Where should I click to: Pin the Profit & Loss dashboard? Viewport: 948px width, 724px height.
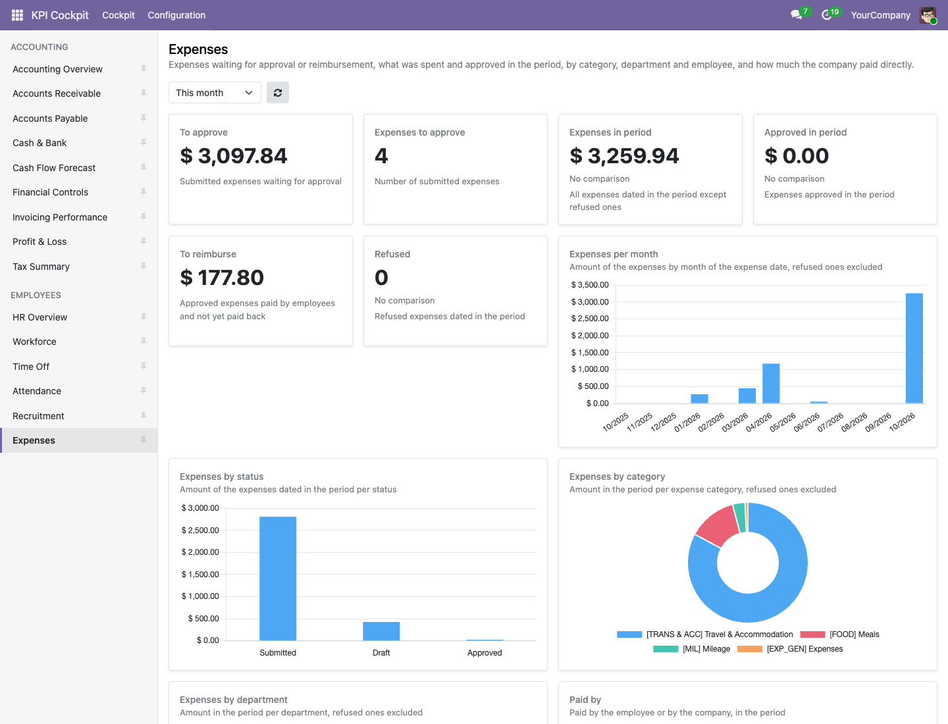(143, 242)
